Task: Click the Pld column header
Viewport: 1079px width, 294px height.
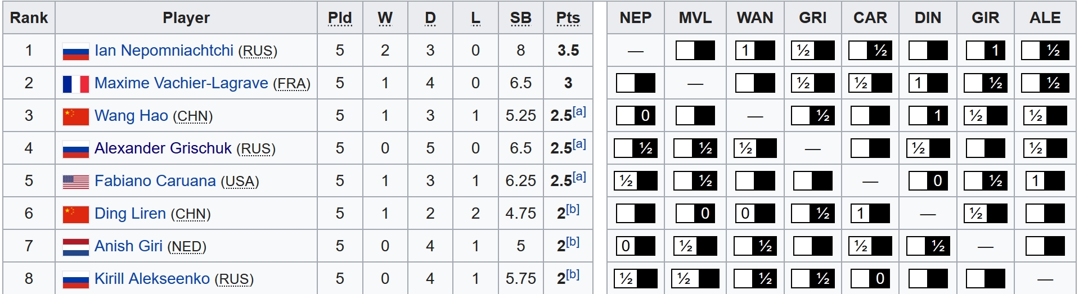Action: tap(340, 18)
